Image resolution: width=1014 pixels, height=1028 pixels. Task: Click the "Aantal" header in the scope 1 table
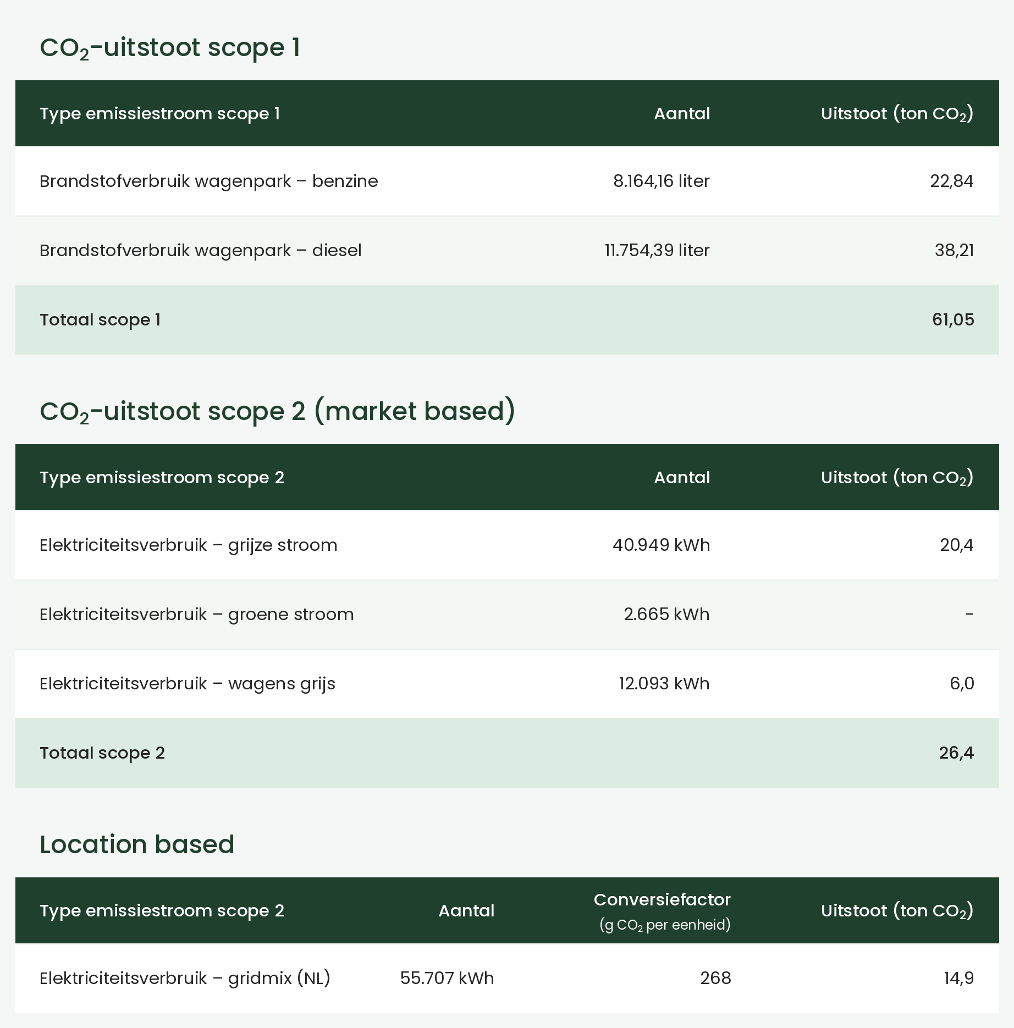point(682,114)
